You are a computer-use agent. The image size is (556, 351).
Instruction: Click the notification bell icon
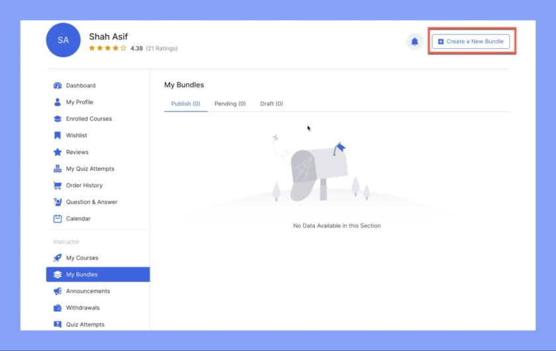click(414, 42)
